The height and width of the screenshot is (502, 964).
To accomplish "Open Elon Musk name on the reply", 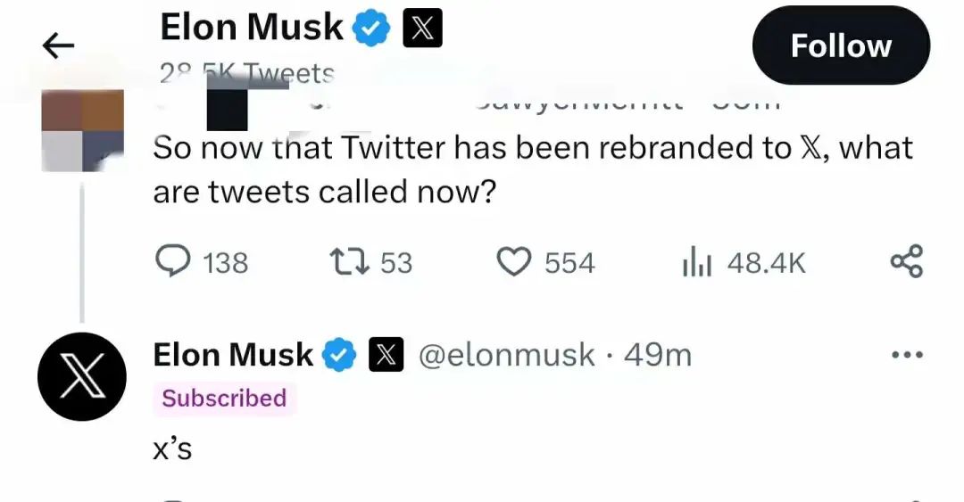I will (x=233, y=355).
